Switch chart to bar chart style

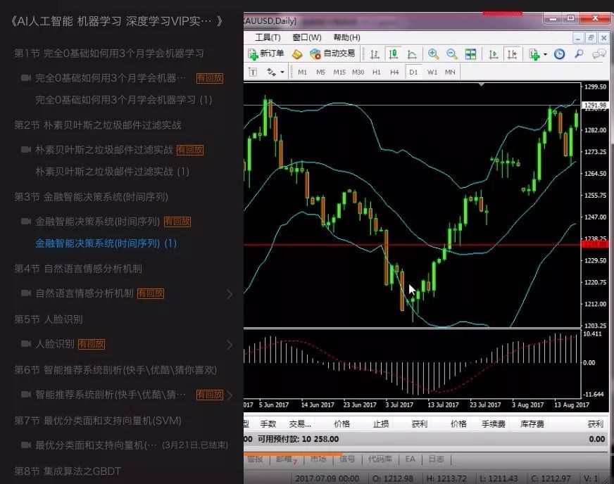[x=375, y=54]
